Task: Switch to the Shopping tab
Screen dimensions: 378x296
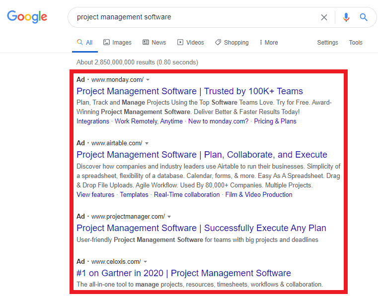Action: tap(232, 43)
